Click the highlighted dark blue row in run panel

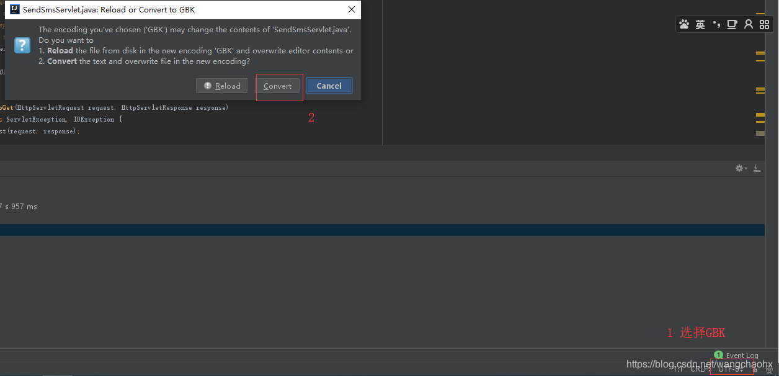382,230
